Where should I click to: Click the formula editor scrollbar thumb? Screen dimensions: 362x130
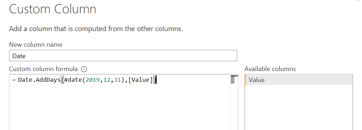point(233,80)
